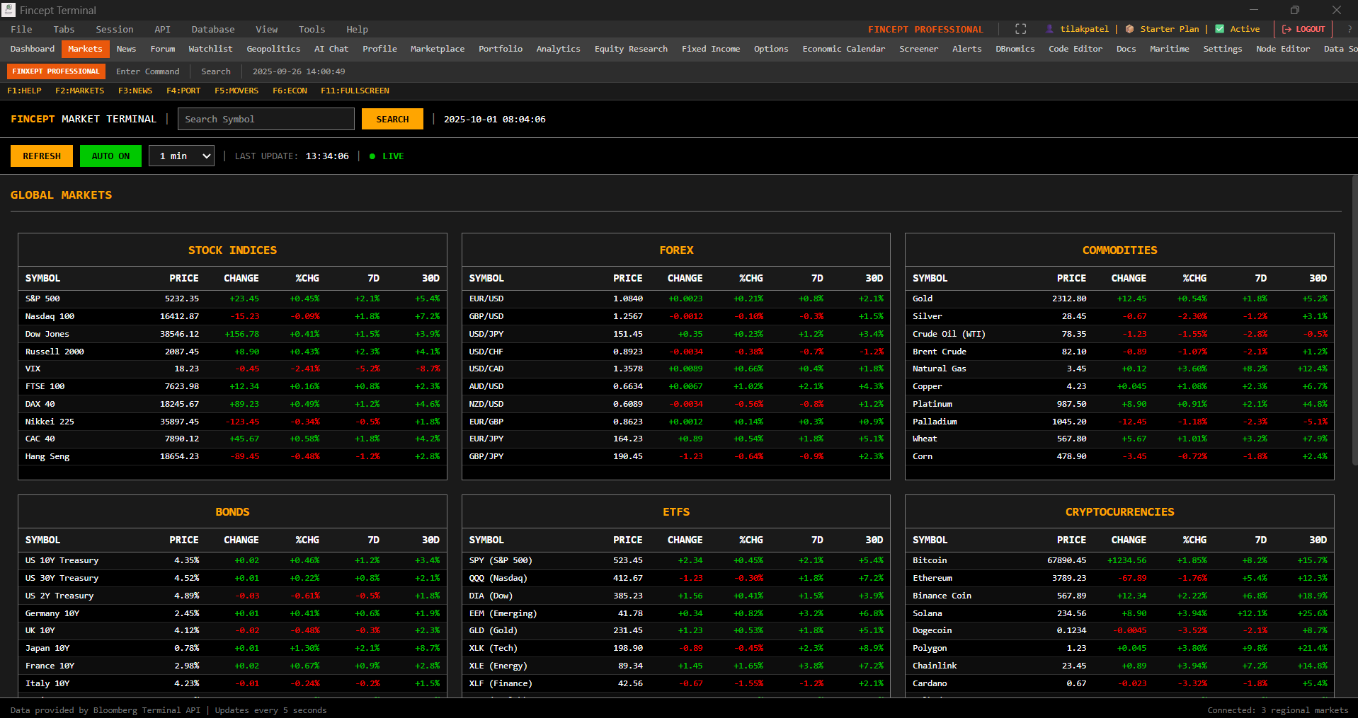1358x718 pixels.
Task: Switch to the Markets tab
Action: [85, 49]
